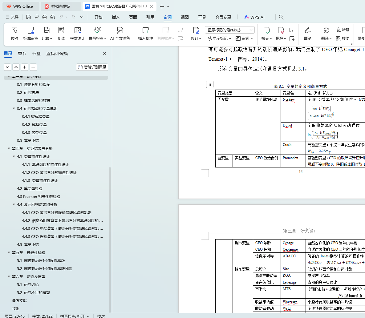Image resolution: width=365 pixels, height=318 pixels.
Task: Click the export to PDF icon beside save
Action: [x=37, y=17]
